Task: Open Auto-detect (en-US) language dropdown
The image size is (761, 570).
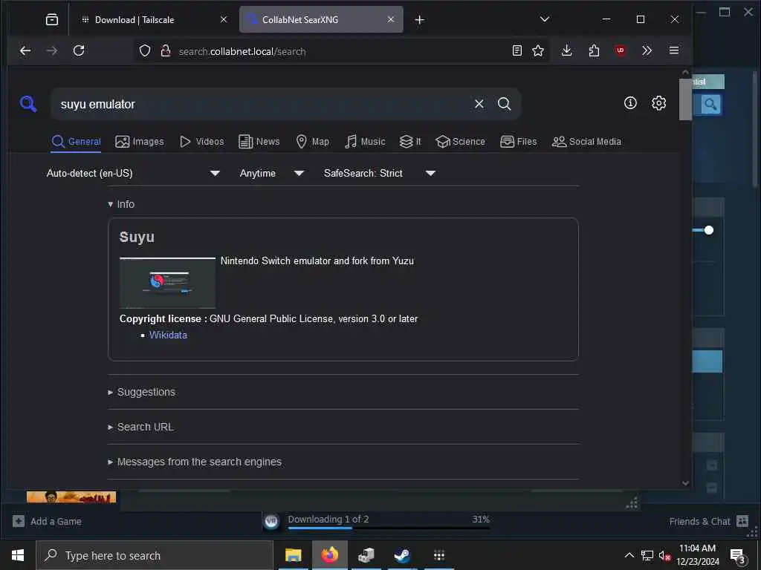Action: 133,173
